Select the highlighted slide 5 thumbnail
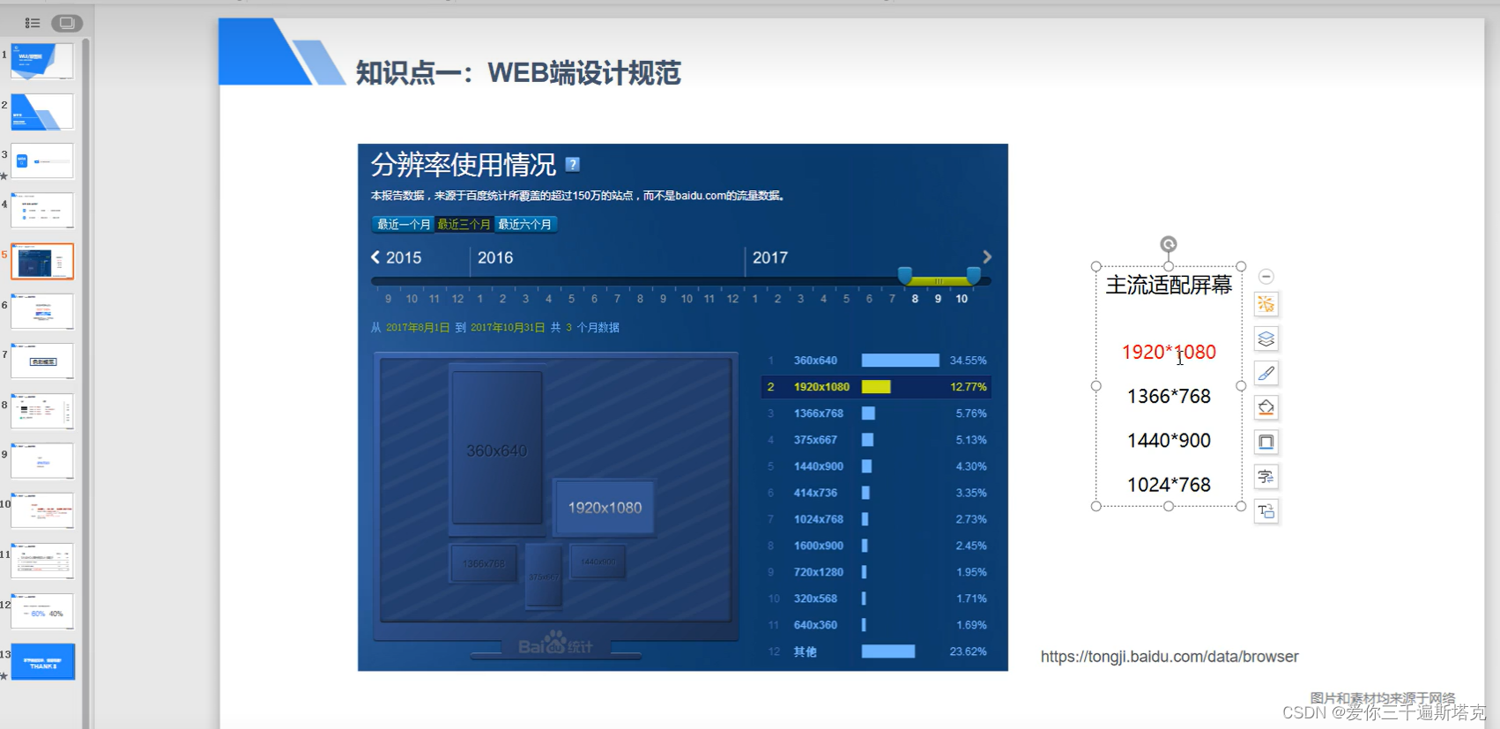The height and width of the screenshot is (729, 1500). tap(42, 262)
